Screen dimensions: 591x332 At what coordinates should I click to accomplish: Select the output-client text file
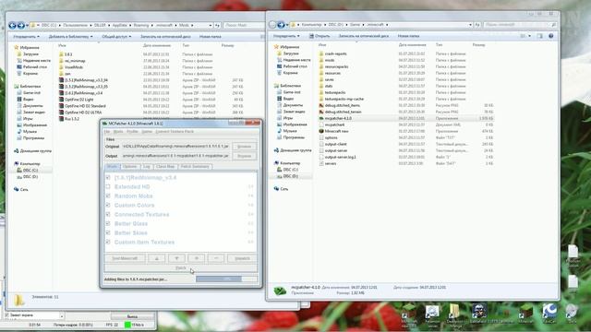pyautogui.click(x=335, y=144)
